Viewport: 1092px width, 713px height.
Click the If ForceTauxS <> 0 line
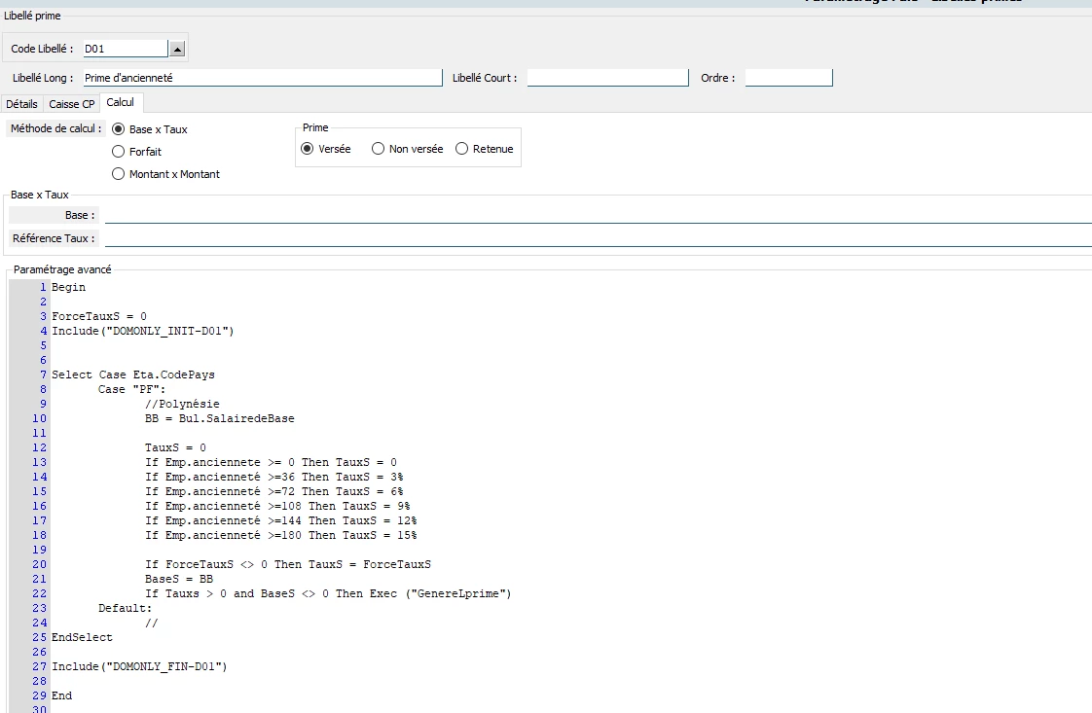coord(288,565)
